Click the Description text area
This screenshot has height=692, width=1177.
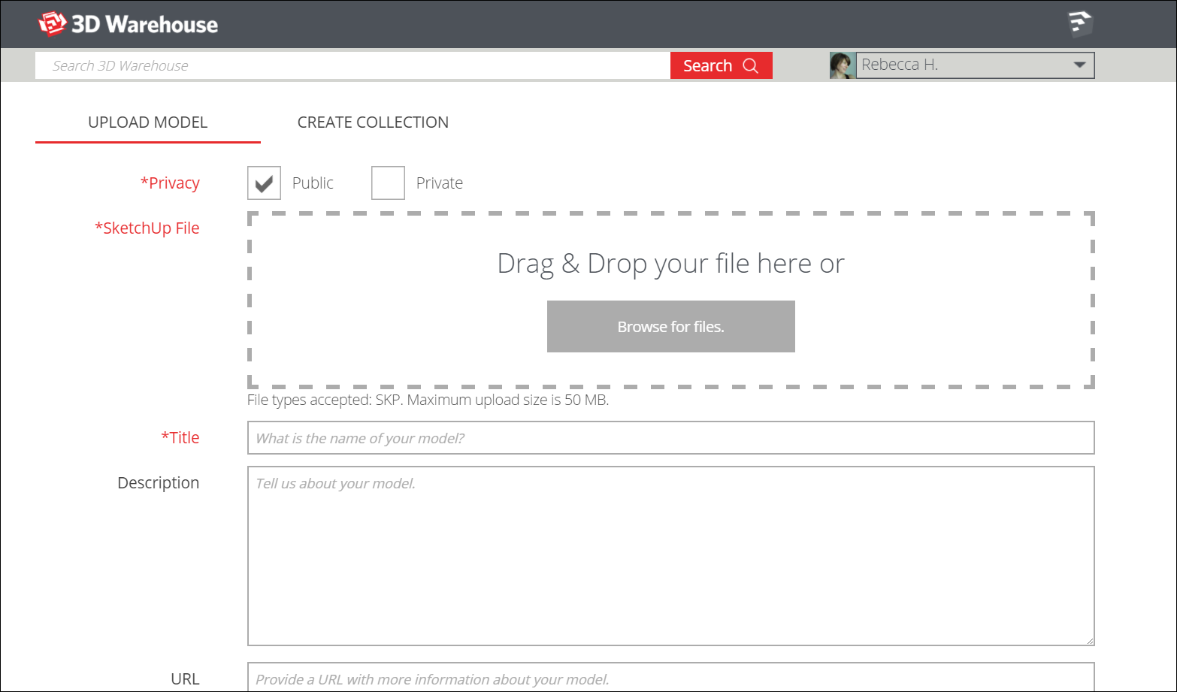[671, 556]
